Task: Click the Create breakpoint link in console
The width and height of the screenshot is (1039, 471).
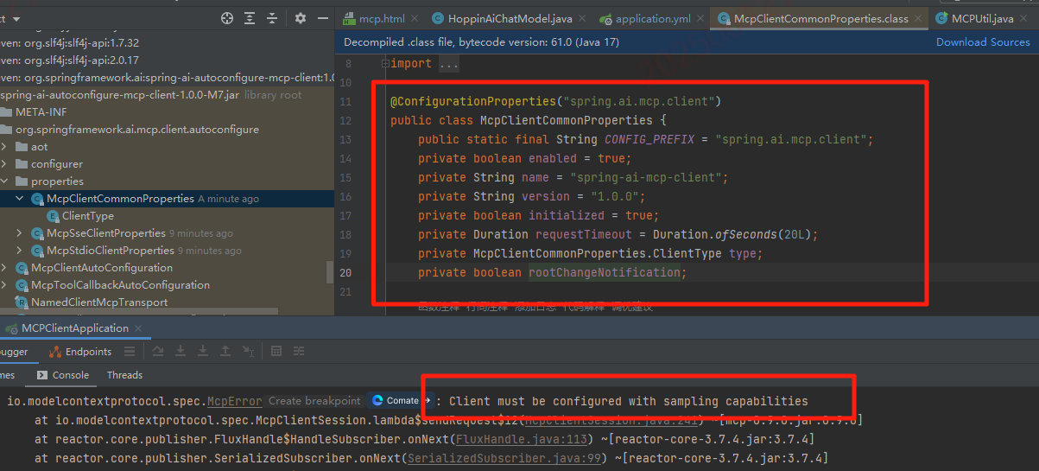Action: coord(314,401)
